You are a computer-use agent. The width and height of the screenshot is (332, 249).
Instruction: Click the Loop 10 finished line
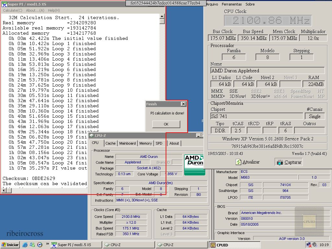pyautogui.click(x=54, y=90)
